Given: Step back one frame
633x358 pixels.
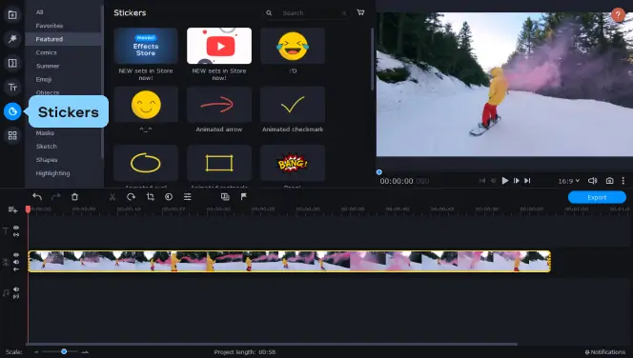Looking at the screenshot, I should tap(493, 181).
